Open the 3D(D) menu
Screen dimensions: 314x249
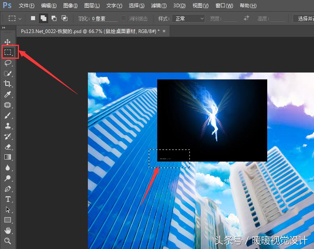pyautogui.click(x=179, y=6)
